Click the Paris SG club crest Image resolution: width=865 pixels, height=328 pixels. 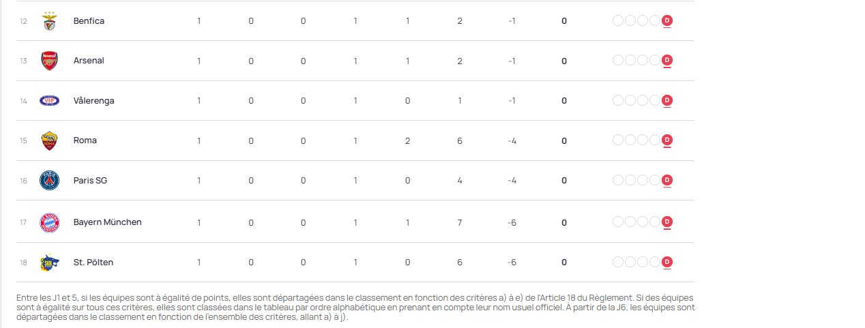point(49,181)
